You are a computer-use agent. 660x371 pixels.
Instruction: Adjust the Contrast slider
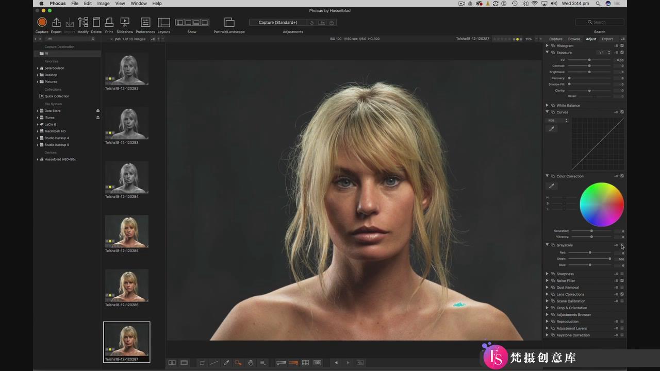pos(589,66)
